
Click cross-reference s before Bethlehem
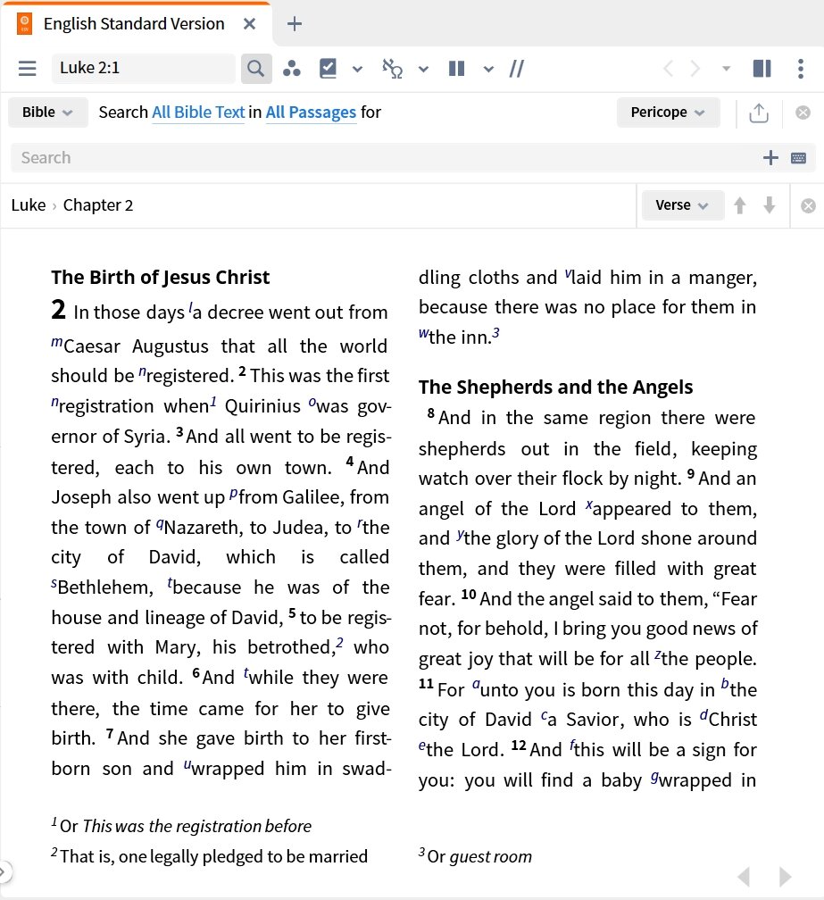(54, 583)
